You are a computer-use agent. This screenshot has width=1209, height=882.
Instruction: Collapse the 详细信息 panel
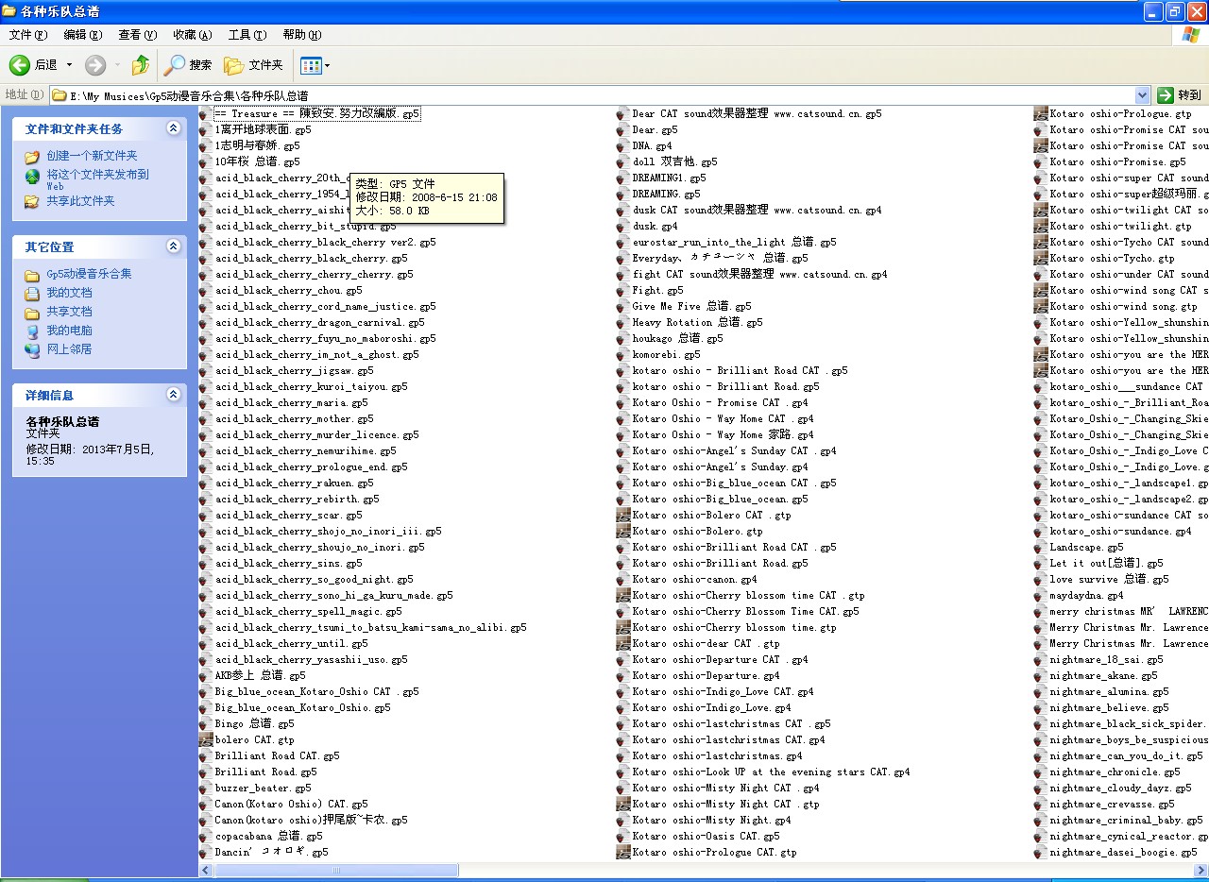(x=173, y=395)
